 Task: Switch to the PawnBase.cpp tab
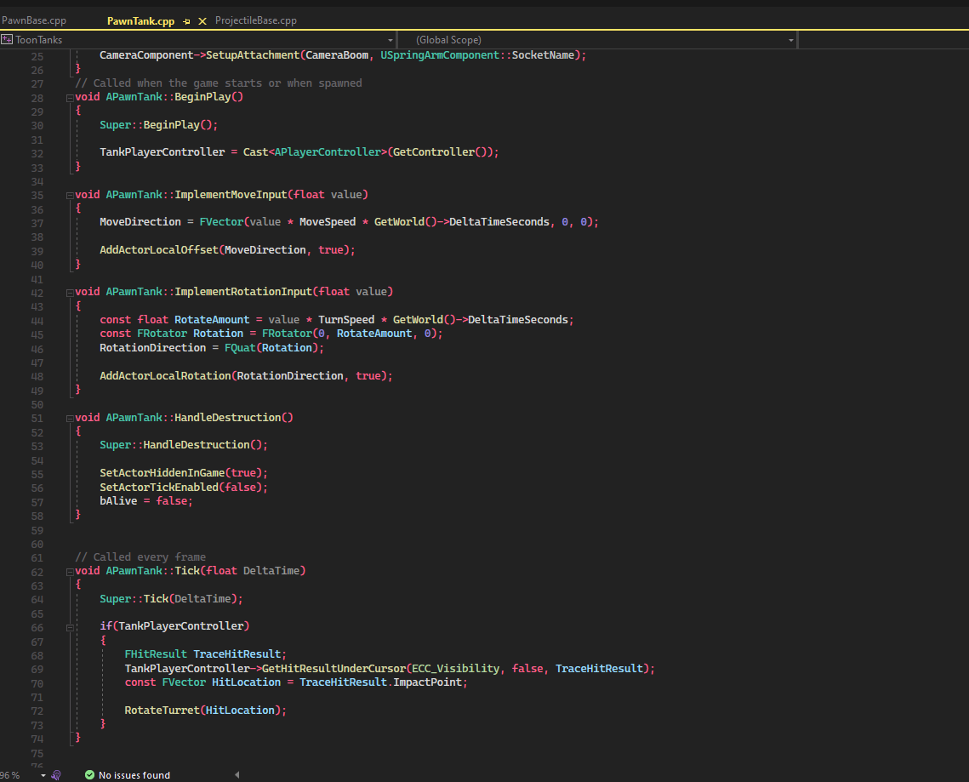click(34, 20)
